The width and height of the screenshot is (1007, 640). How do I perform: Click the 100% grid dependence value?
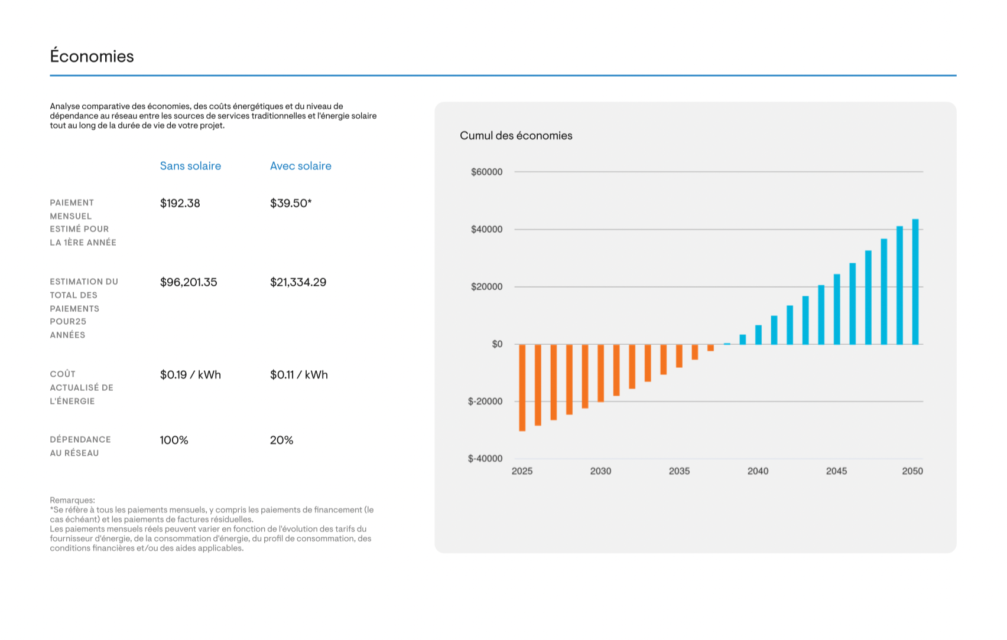pos(174,440)
